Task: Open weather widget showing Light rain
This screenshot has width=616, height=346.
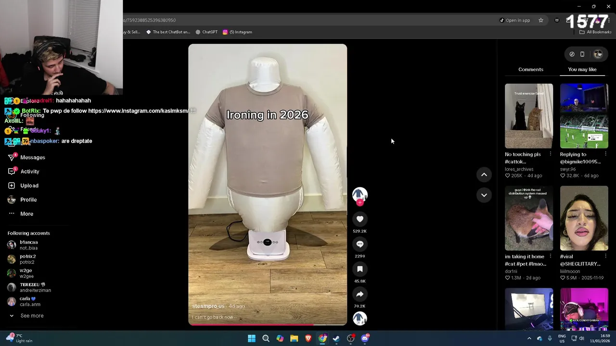Action: (20, 338)
